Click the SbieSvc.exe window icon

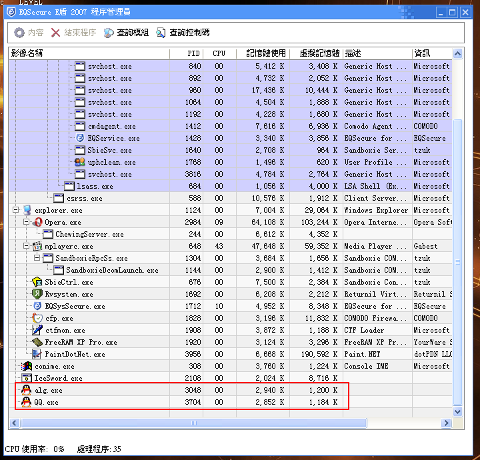[80, 150]
